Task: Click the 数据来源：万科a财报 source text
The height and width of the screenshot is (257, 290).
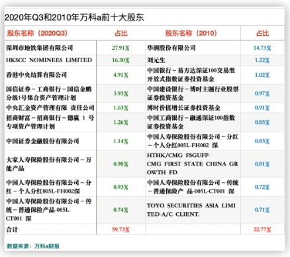Action: pyautogui.click(x=33, y=246)
